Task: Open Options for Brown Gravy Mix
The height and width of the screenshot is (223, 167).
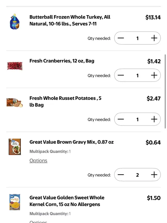Action: (x=38, y=161)
